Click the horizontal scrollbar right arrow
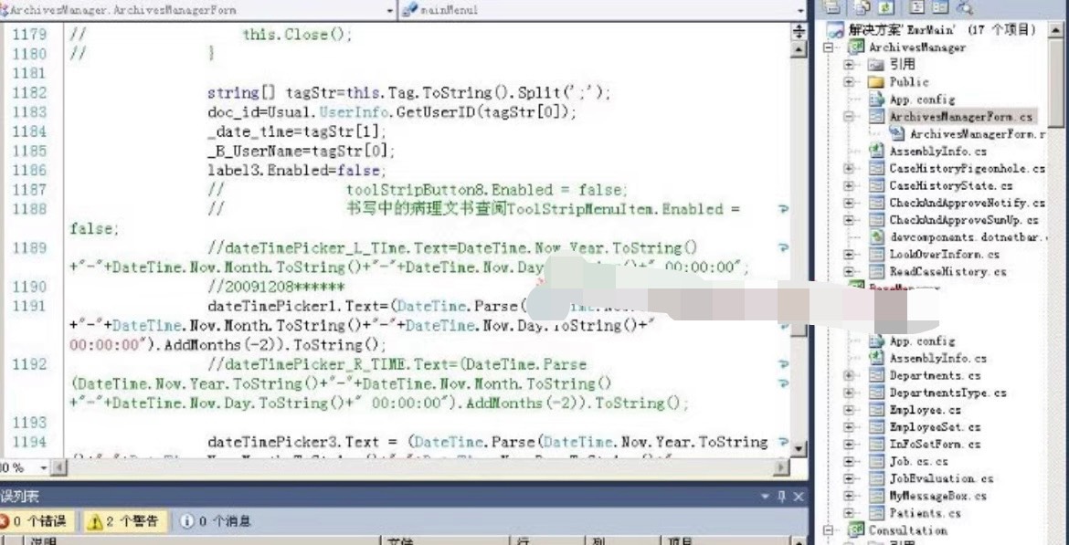Viewport: 1069px width, 545px height. click(781, 467)
